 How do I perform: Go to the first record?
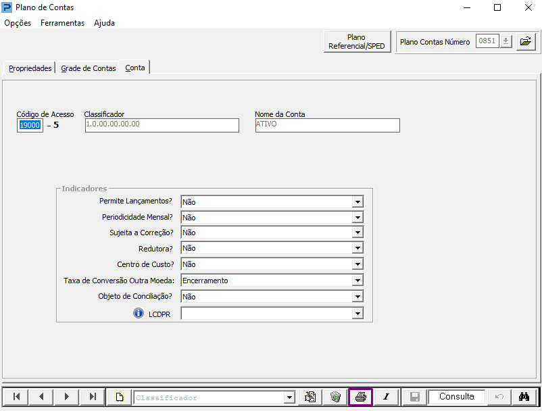pyautogui.click(x=16, y=397)
